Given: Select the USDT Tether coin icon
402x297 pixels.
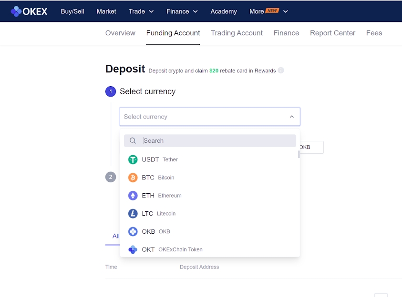Looking at the screenshot, I should coord(133,159).
